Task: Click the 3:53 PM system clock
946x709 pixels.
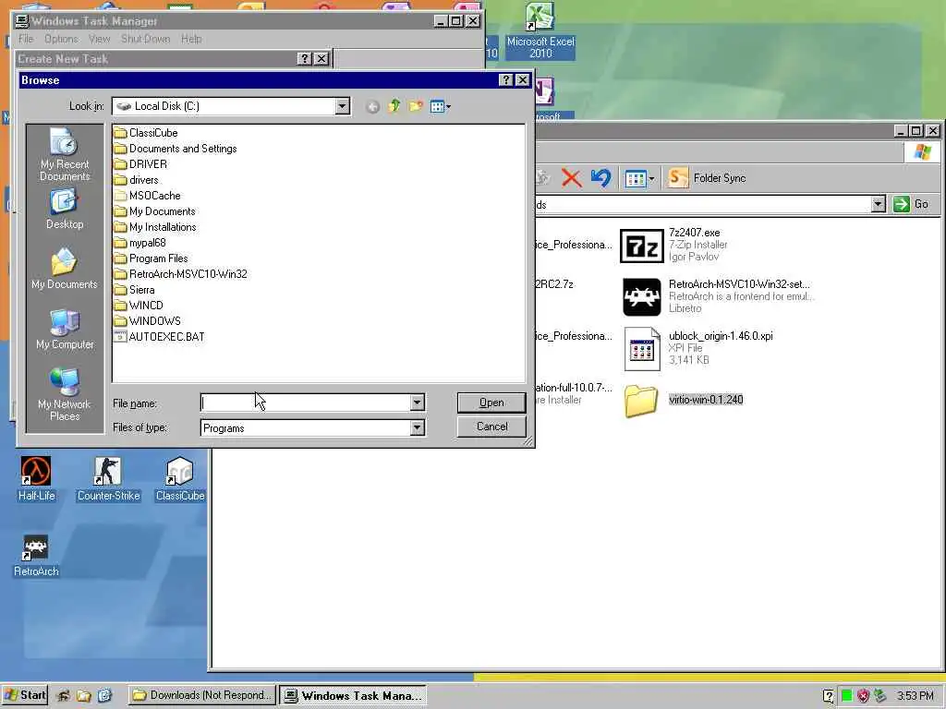Action: point(916,696)
